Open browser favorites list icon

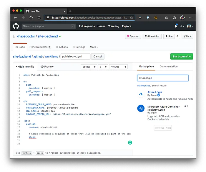tap(166, 18)
